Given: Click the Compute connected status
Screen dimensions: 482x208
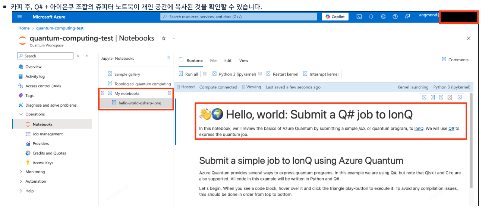Looking at the screenshot, I should (218, 87).
